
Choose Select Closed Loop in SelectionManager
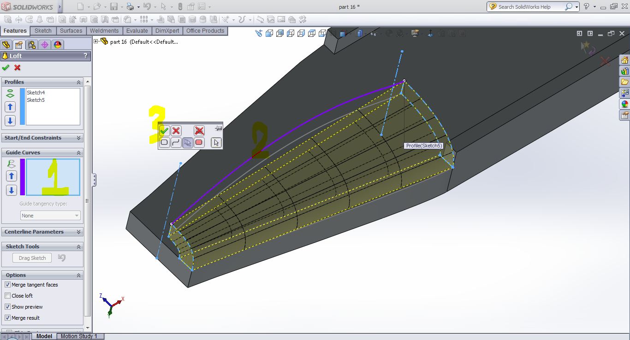tap(164, 142)
